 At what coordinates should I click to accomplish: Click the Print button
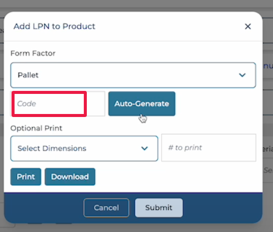click(26, 177)
